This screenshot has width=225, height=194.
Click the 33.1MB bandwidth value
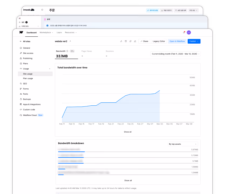point(62,56)
